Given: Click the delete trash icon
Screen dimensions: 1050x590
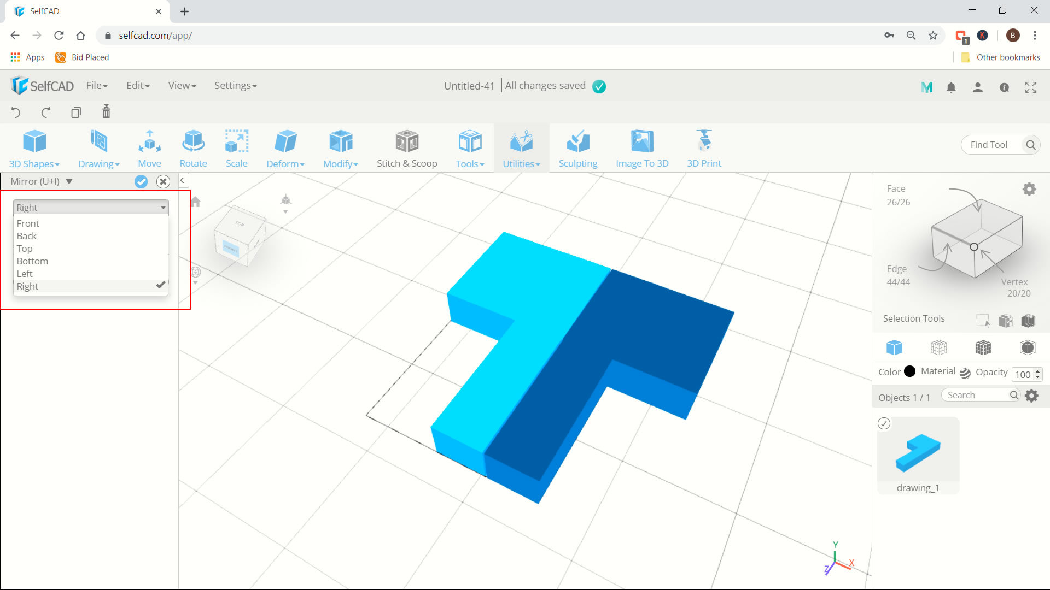Looking at the screenshot, I should click(106, 111).
